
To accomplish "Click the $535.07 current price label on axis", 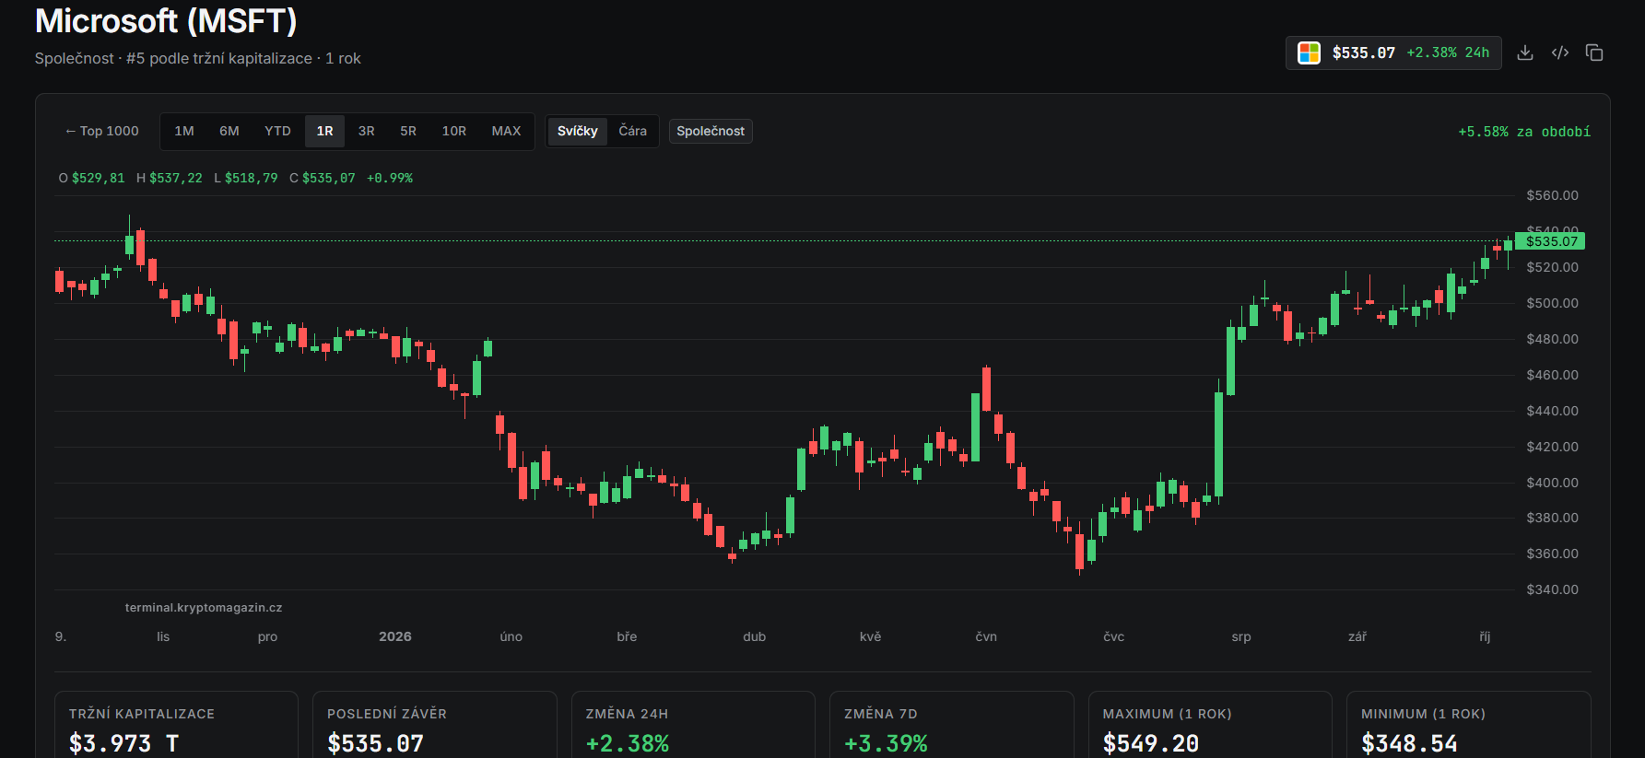I will click(1552, 241).
